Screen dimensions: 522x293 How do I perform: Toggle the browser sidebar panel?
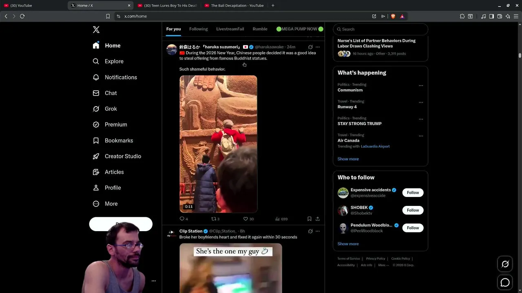[x=491, y=16]
